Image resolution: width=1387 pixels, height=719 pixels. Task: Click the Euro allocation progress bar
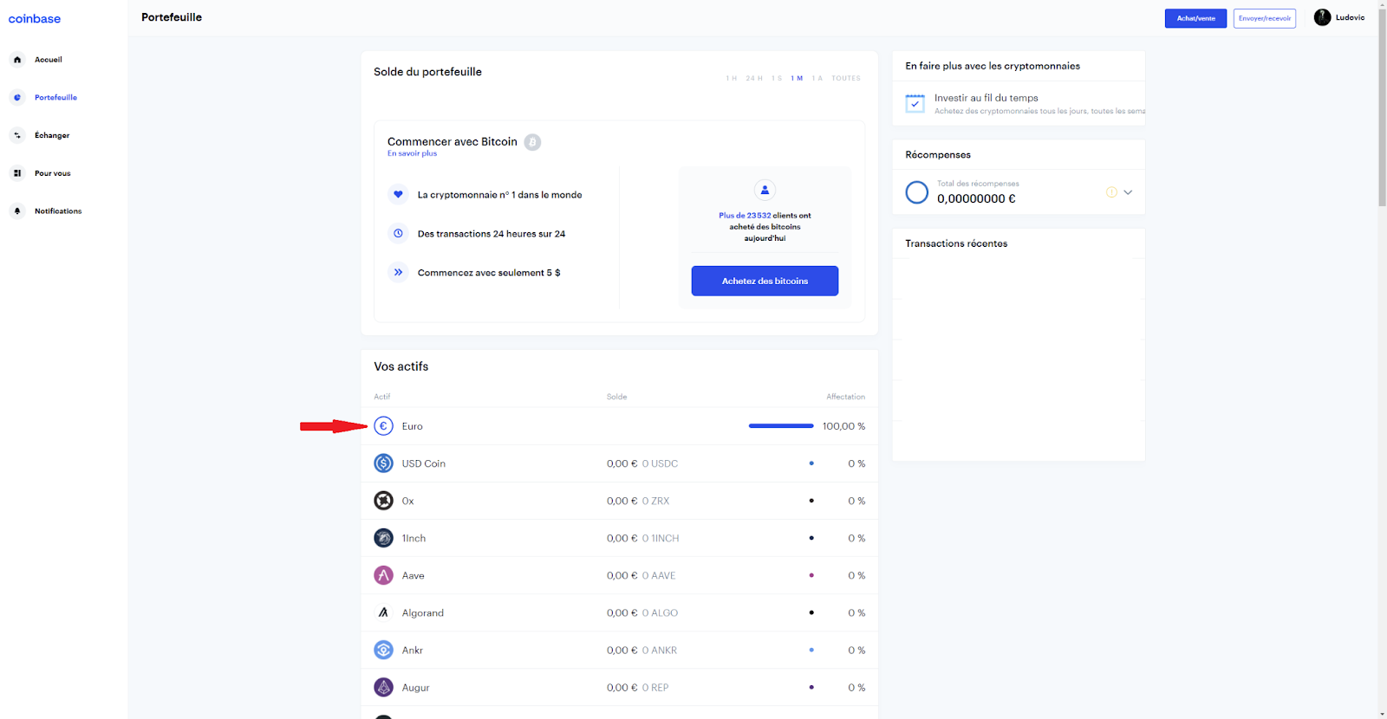click(781, 426)
